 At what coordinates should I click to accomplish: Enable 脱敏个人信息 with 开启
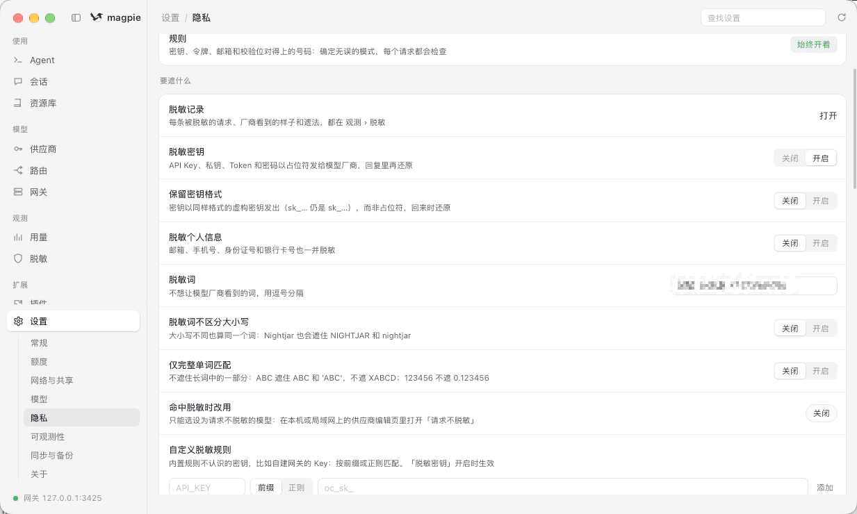[x=821, y=243]
